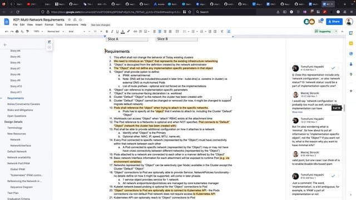Open the File menu

[x=15, y=24]
